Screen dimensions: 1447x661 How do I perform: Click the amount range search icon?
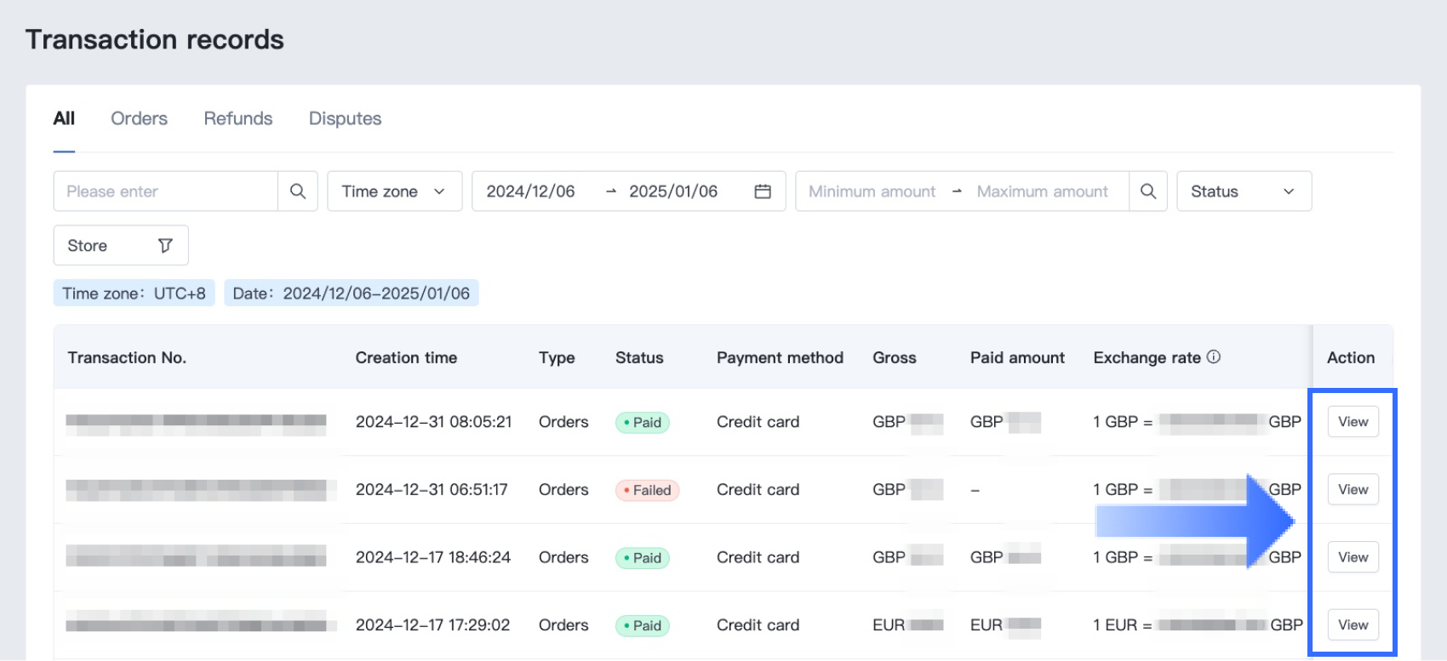tap(1147, 191)
